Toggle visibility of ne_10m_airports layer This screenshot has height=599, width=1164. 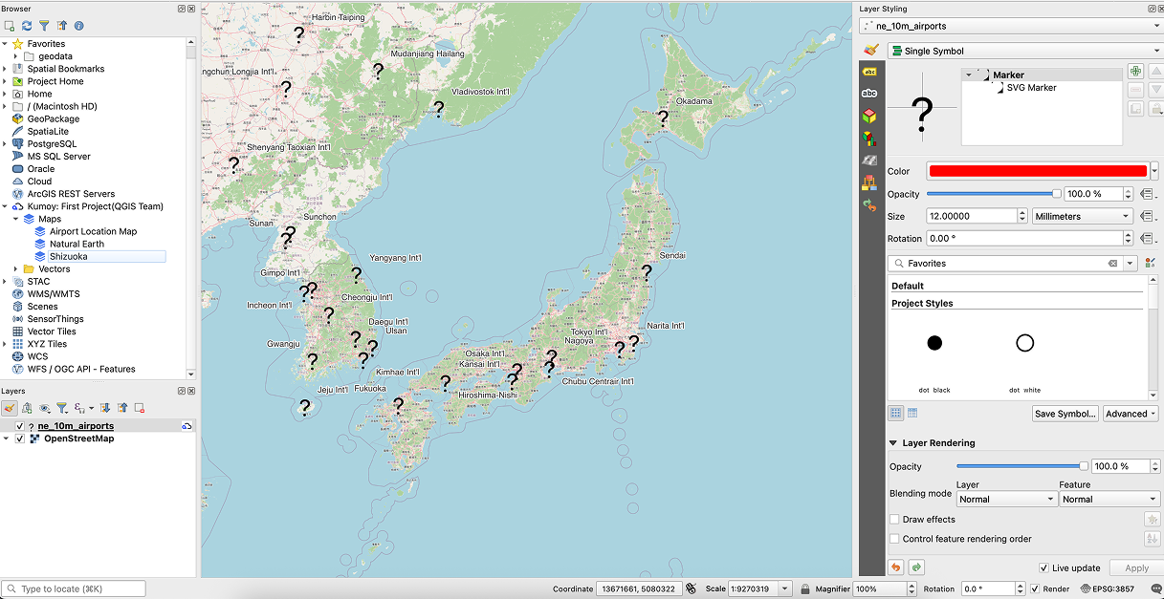pos(20,426)
